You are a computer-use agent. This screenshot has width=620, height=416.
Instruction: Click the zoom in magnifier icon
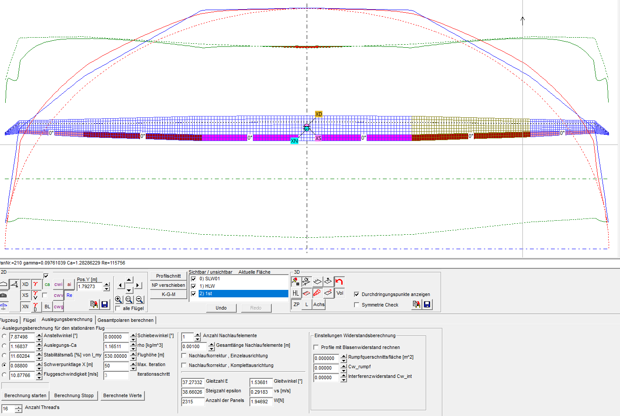[119, 300]
